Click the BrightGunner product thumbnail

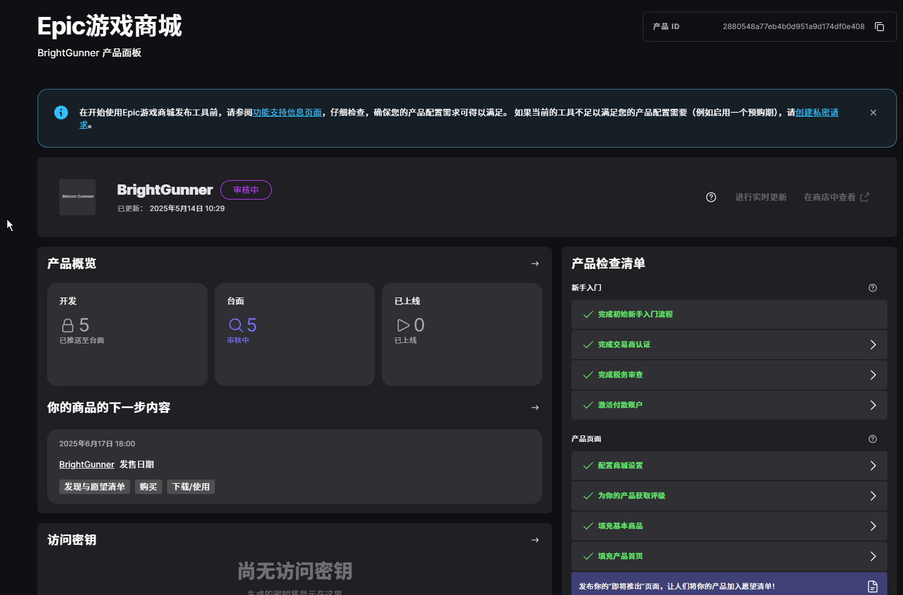point(77,197)
